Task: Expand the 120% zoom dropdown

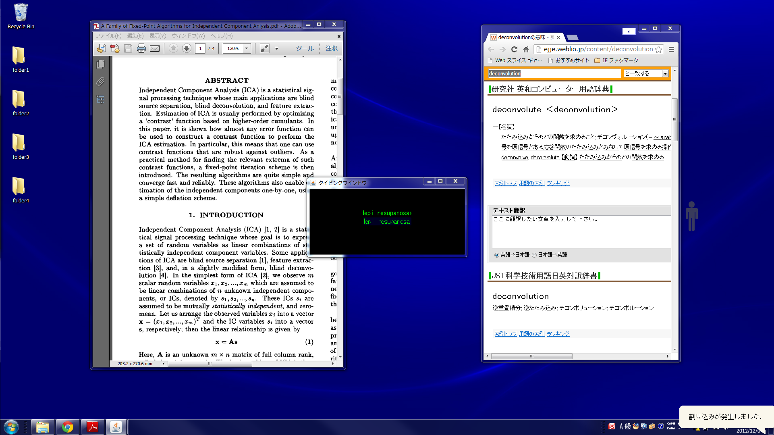Action: click(247, 48)
